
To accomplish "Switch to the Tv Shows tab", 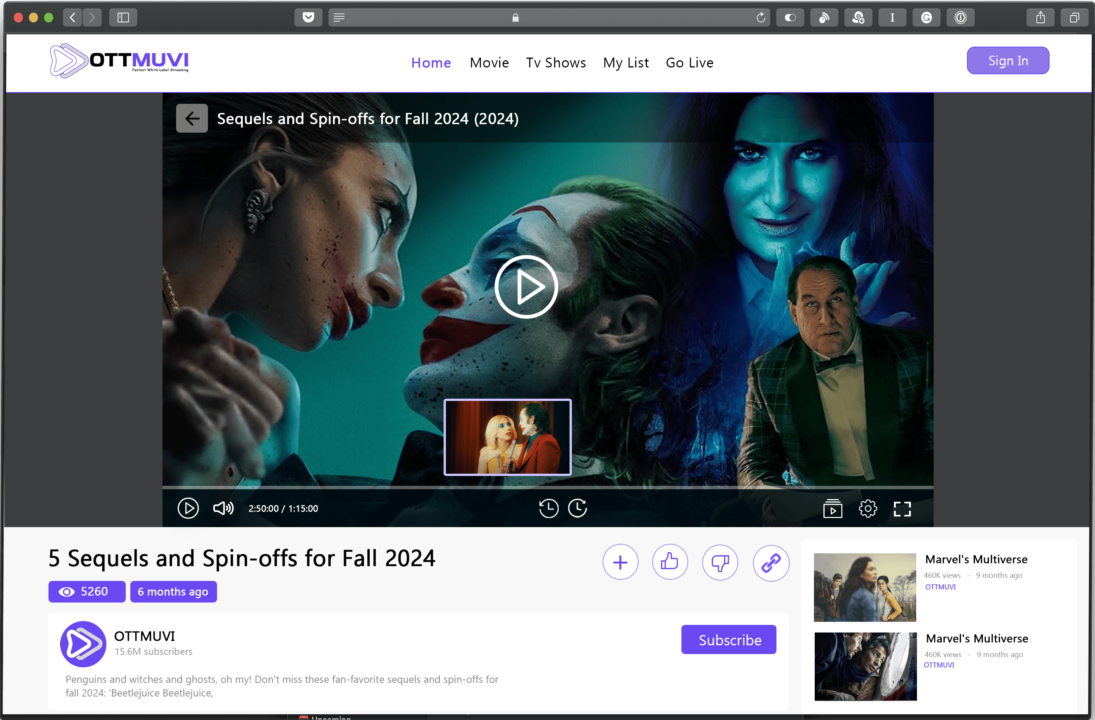I will click(556, 63).
